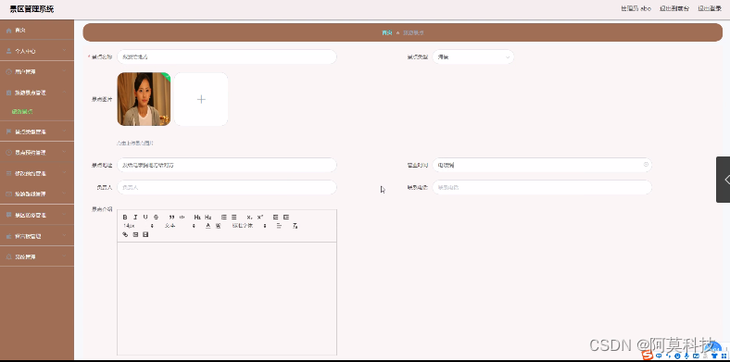Screen dimensions: 730x362
Task: Open the 景点预约管理 sidebar menu
Action: pos(37,152)
